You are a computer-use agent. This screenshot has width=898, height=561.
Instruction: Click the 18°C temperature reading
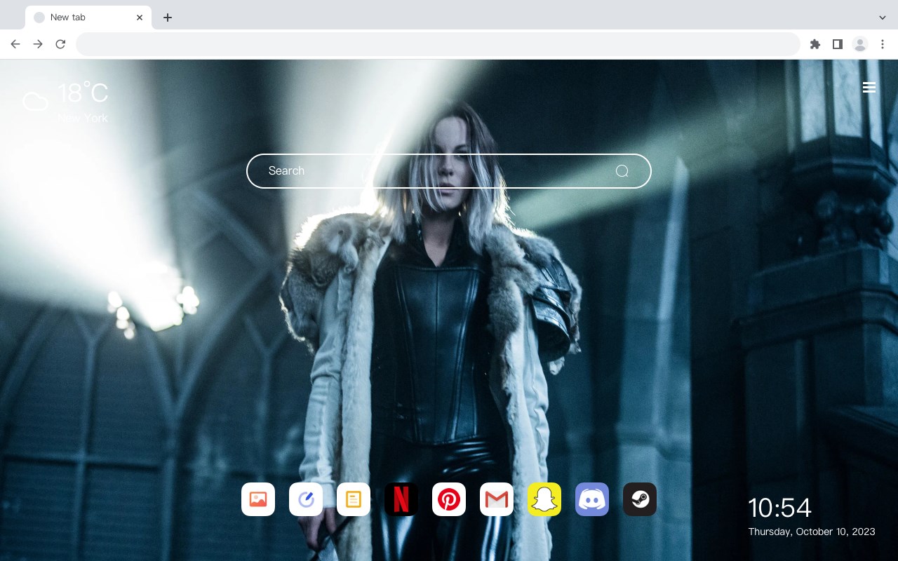click(83, 93)
